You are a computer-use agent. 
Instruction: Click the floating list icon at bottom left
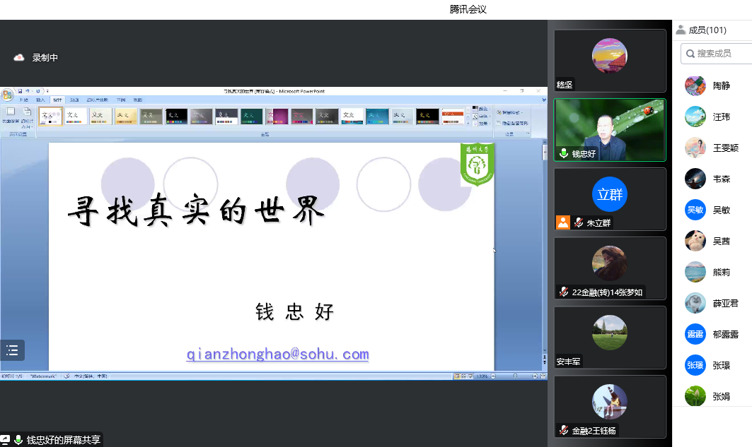(x=12, y=350)
